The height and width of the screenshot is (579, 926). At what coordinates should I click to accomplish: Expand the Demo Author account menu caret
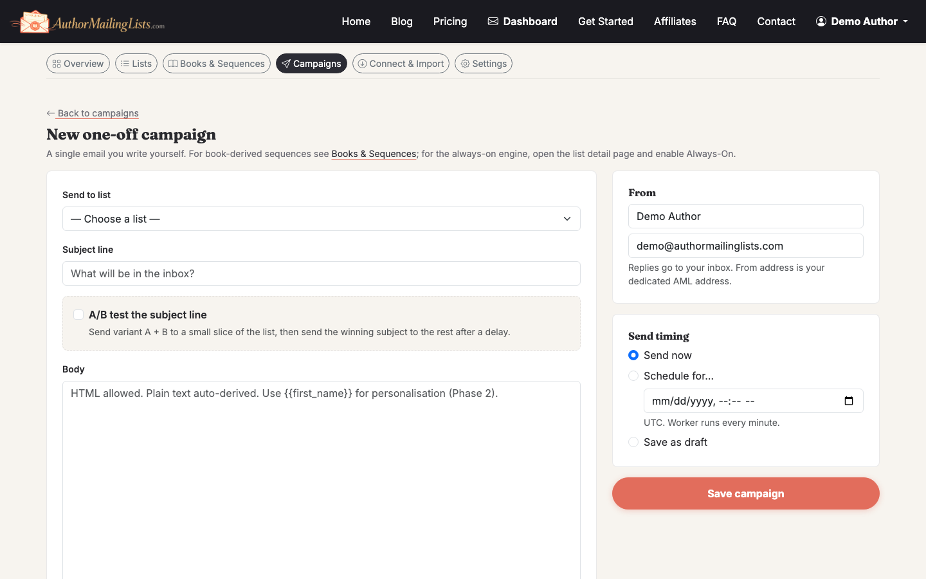(905, 21)
